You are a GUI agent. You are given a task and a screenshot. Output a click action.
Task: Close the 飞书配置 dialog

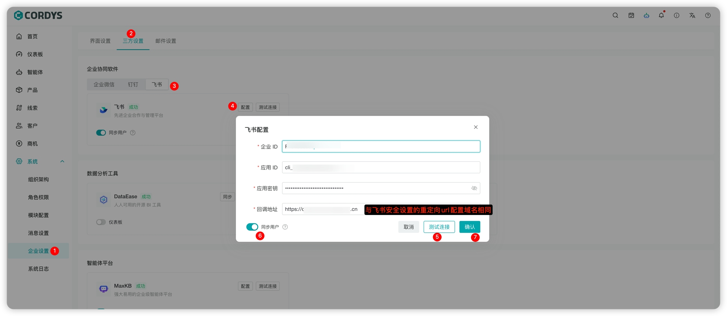pos(476,127)
